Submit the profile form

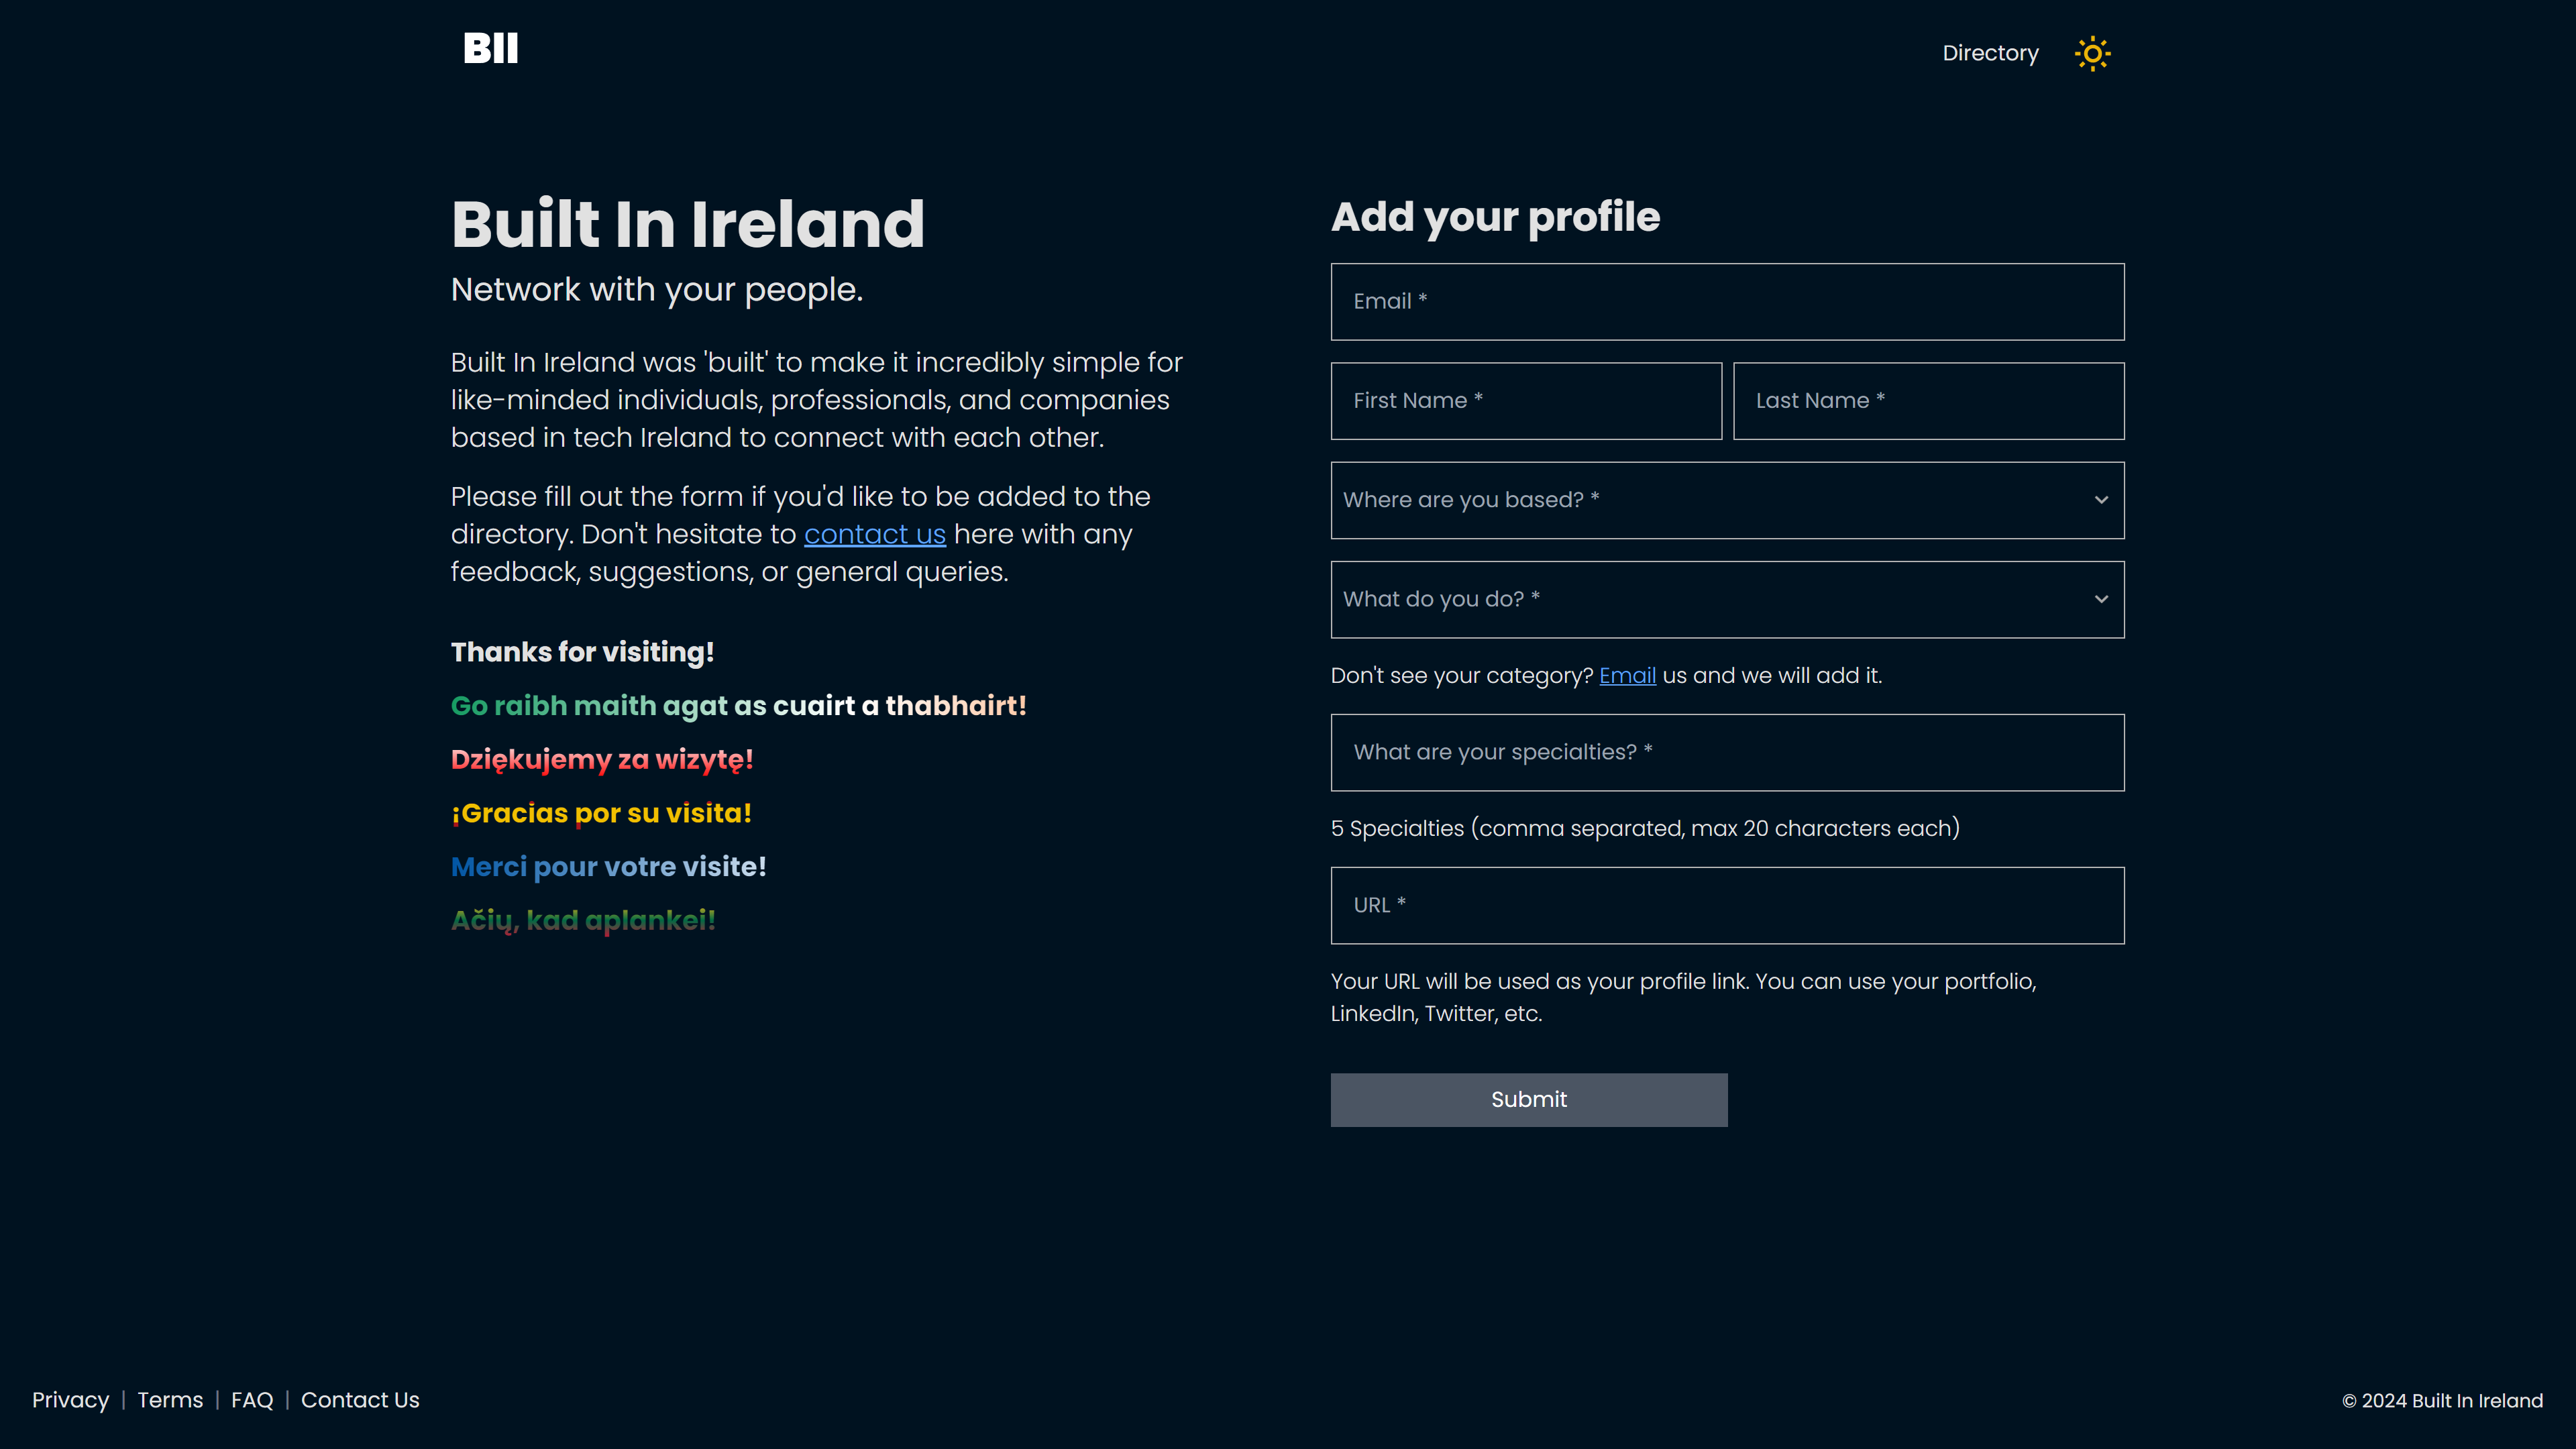pyautogui.click(x=1528, y=1099)
